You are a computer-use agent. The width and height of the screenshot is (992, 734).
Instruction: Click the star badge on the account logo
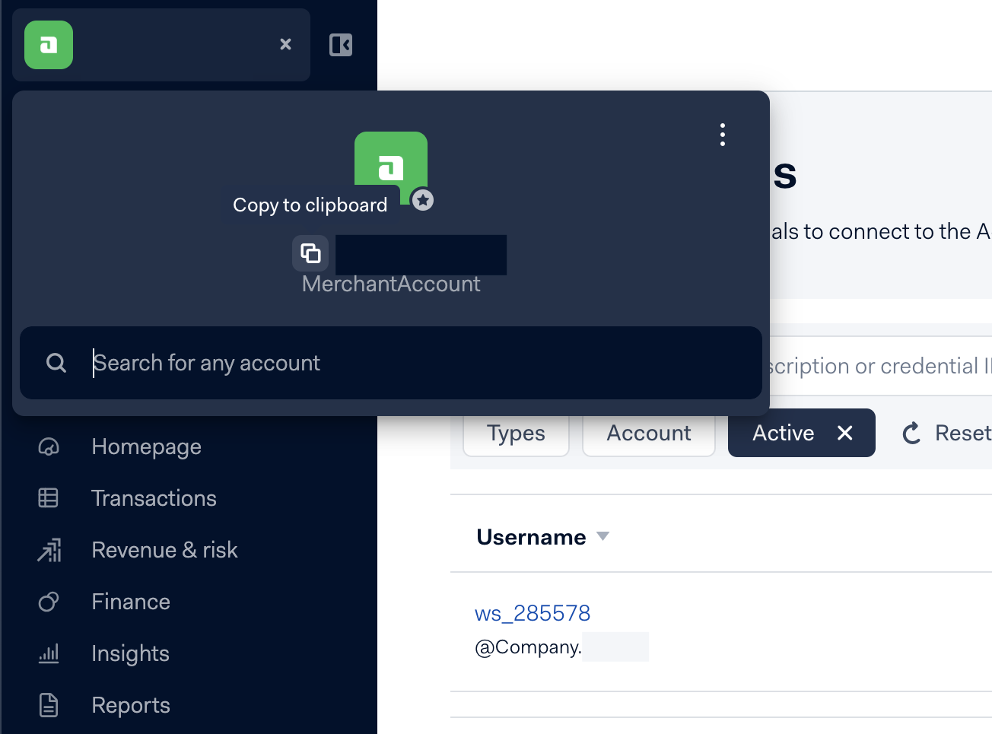point(423,200)
